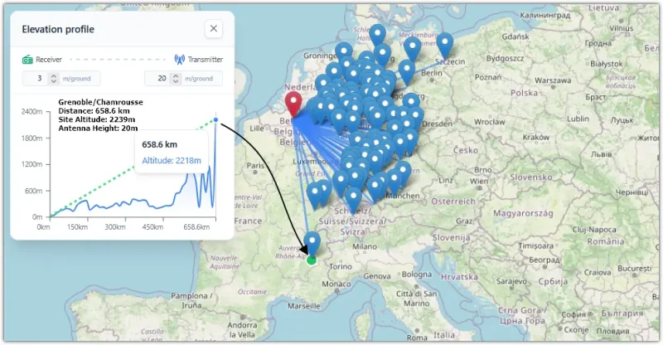Click the Receiver radio icon
Image resolution: width=663 pixels, height=345 pixels.
point(27,60)
